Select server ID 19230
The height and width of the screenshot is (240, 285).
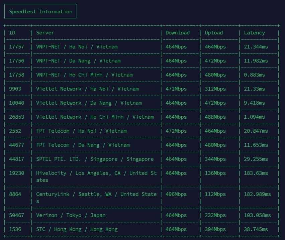16,173
